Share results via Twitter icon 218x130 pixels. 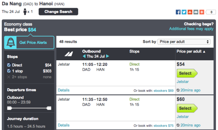pyautogui.click(x=184, y=12)
